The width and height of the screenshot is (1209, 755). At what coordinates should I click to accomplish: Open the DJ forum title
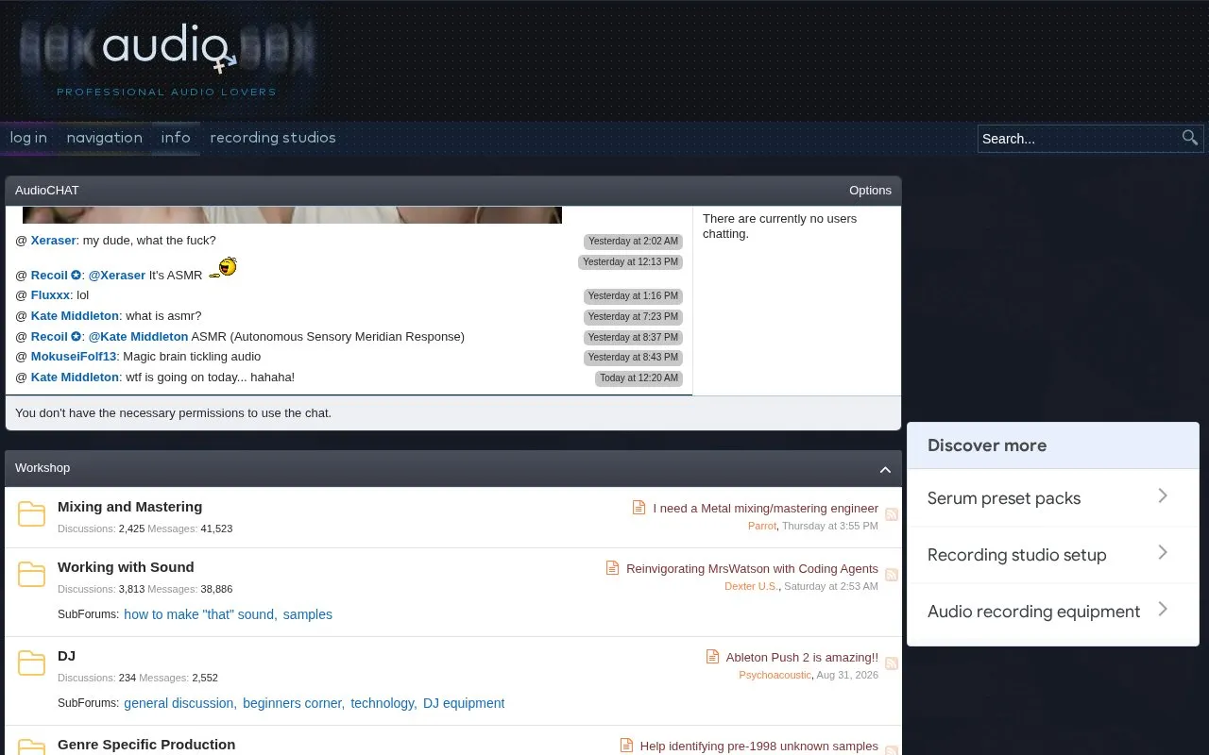(x=66, y=656)
